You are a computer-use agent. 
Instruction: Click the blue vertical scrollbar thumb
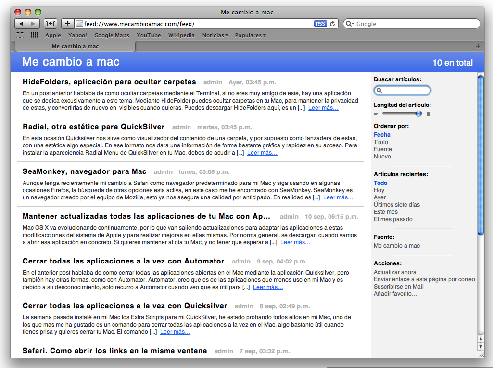click(x=480, y=155)
